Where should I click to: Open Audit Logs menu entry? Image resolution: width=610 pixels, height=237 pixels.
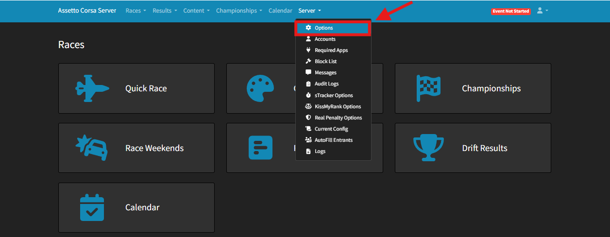(x=333, y=84)
